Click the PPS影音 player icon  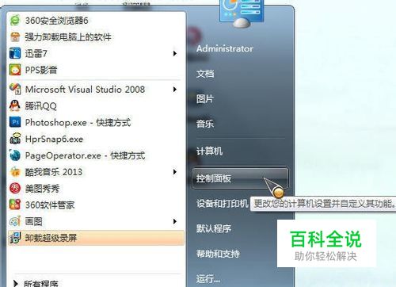[15, 70]
